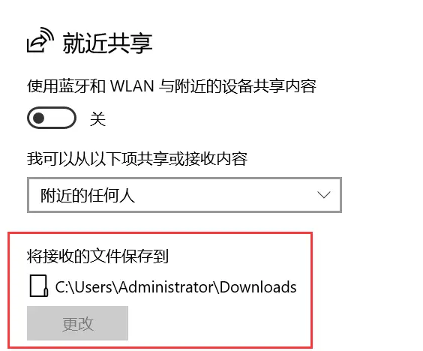Select the "就近共享" page heading
Screen dimensions: 423x351
108,43
